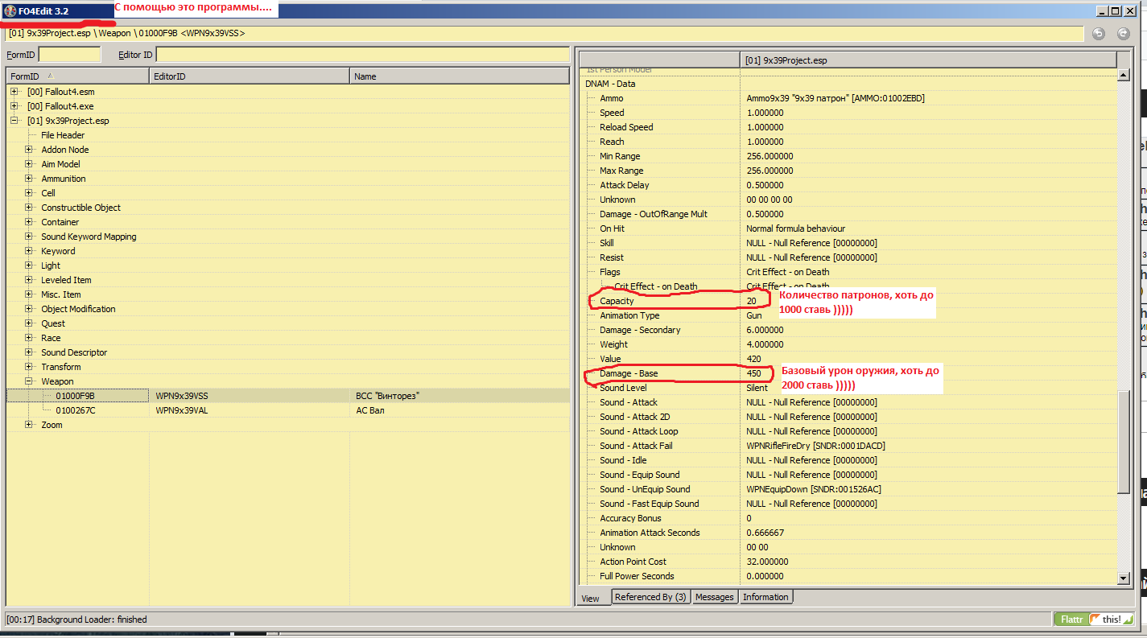Collapse the Weapon group in tree
This screenshot has width=1147, height=638.
click(29, 381)
